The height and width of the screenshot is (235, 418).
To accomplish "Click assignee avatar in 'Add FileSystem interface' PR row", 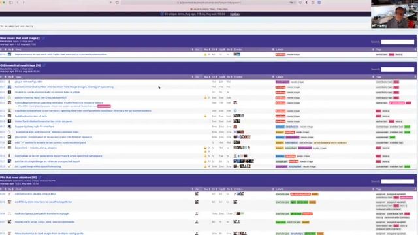I will [x=197, y=202].
